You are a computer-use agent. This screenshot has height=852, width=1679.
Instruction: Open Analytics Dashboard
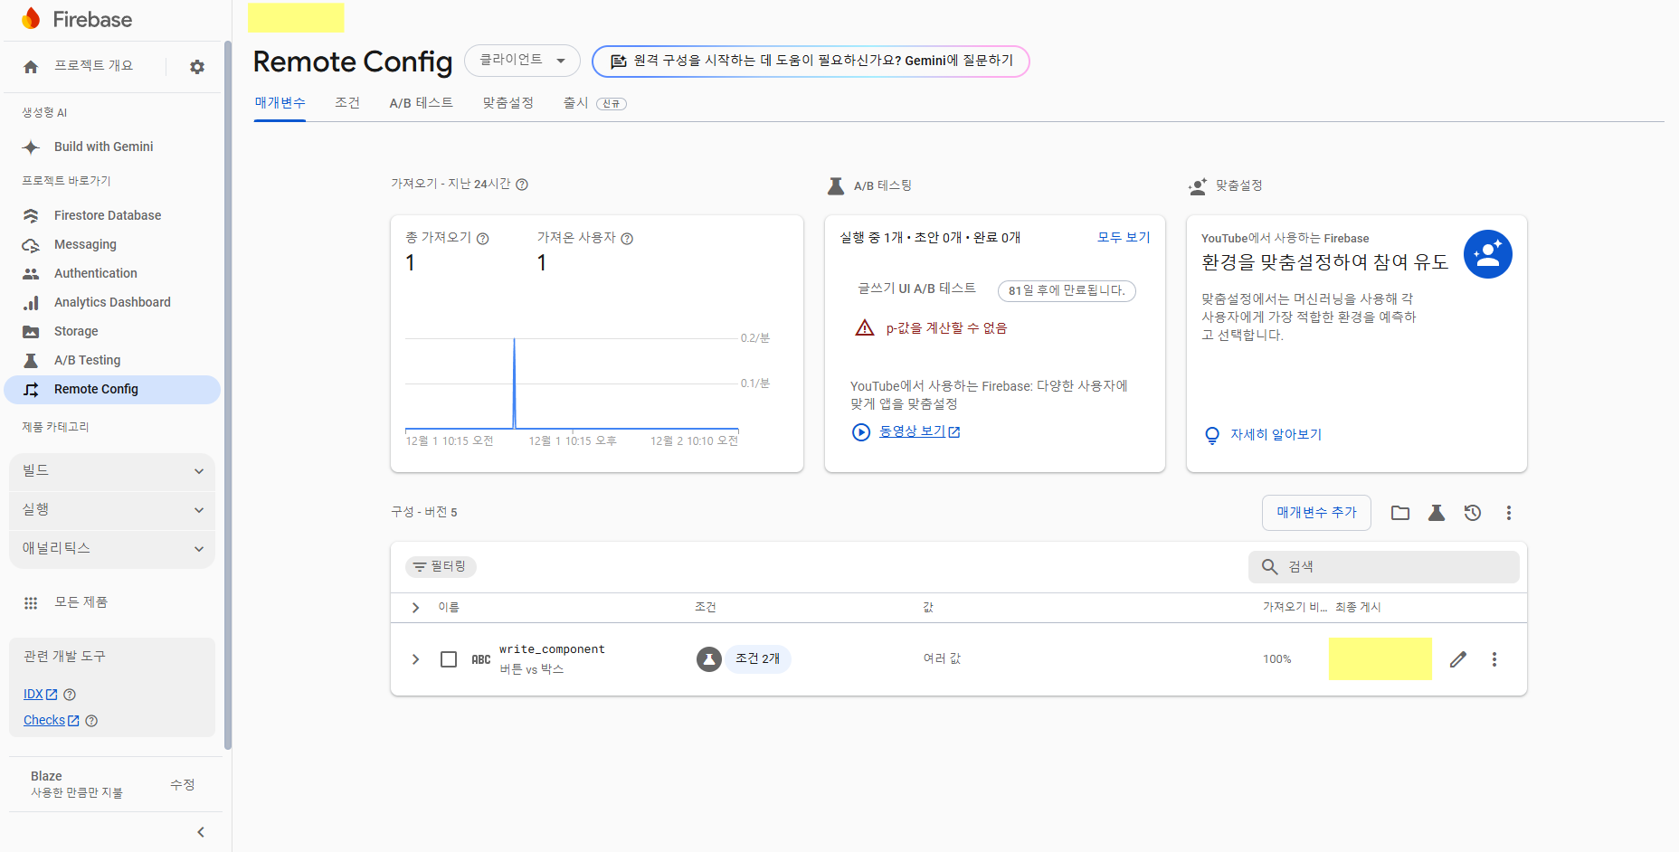[112, 302]
